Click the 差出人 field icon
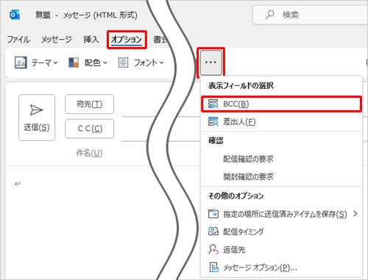 [213, 121]
